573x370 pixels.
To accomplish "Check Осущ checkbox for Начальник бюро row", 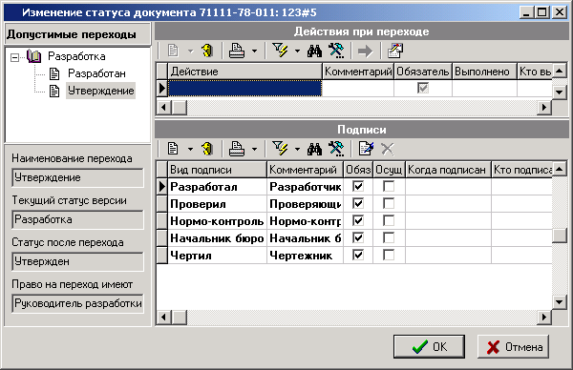I will point(389,237).
